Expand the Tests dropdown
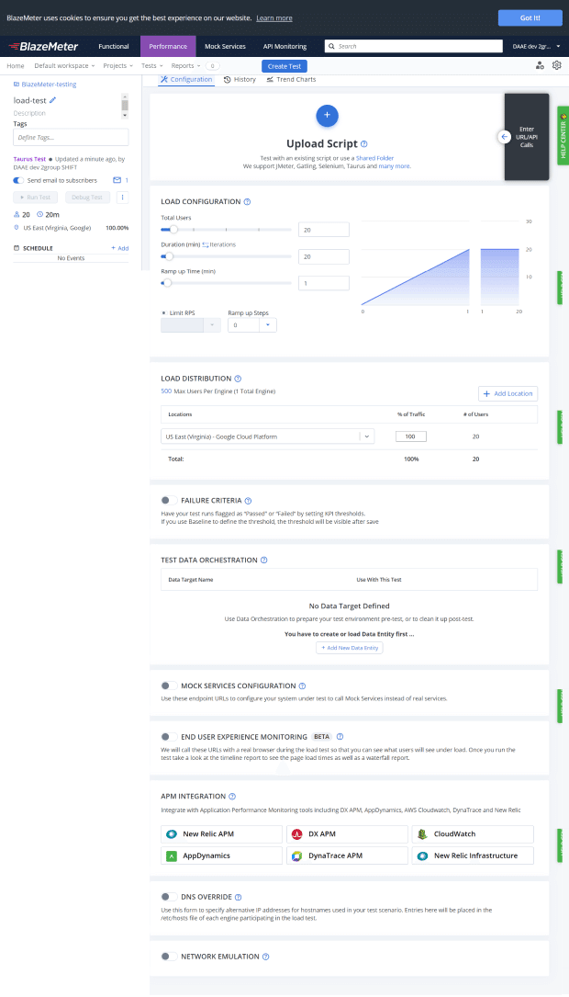 coord(151,65)
